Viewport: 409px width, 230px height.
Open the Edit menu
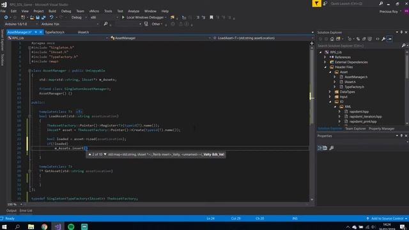[13, 11]
